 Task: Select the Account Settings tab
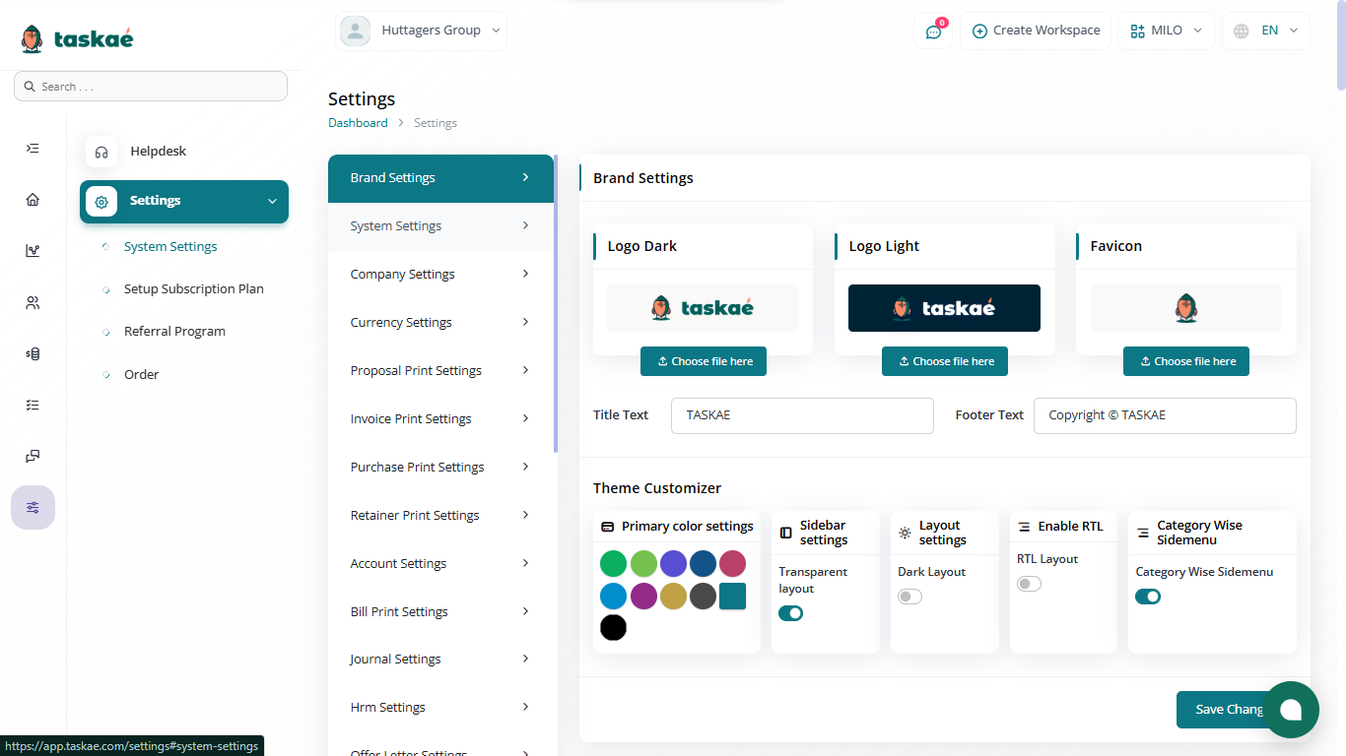[x=440, y=563]
